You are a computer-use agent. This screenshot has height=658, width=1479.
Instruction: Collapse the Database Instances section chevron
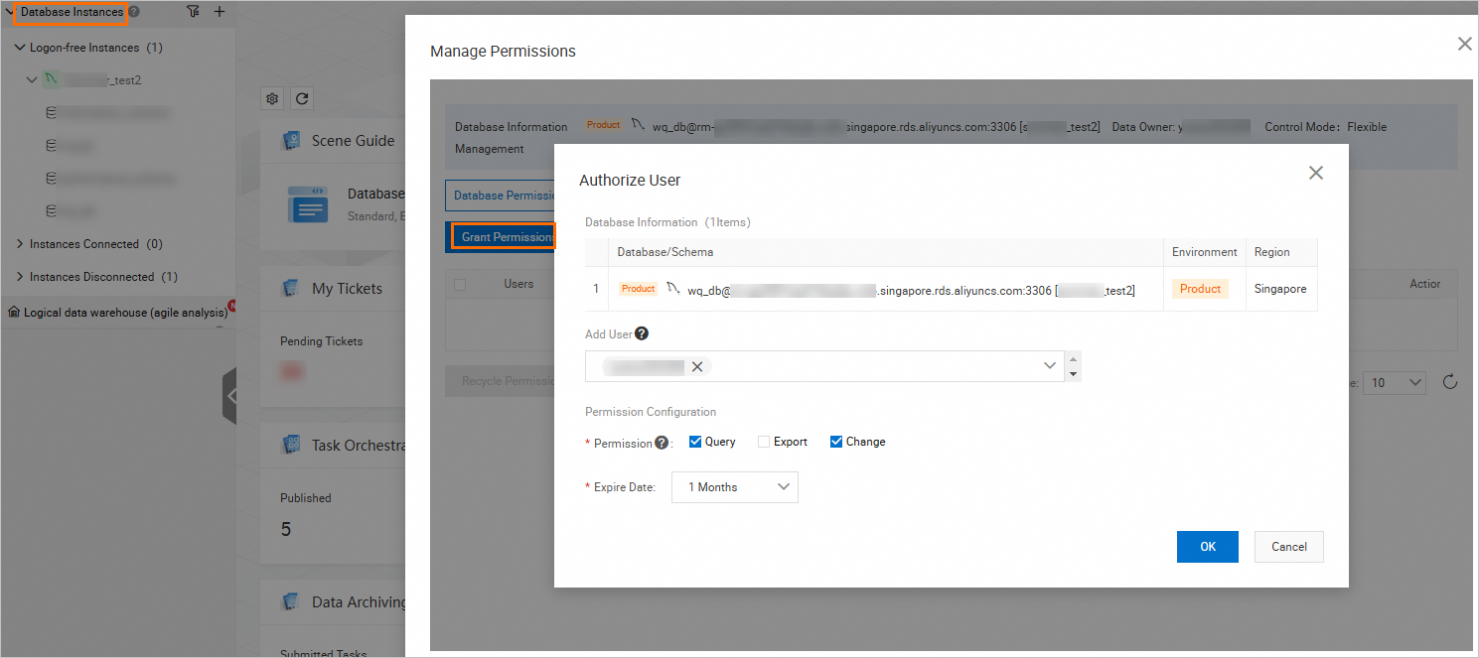click(10, 12)
